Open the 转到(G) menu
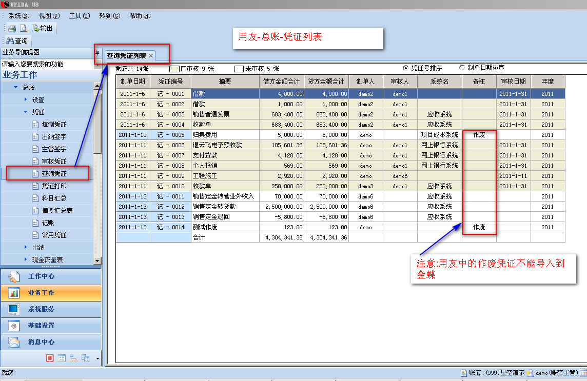Viewport: 587px width, 381px height. [109, 16]
